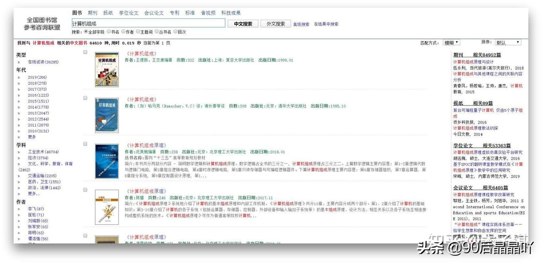Viewport: 542px width, 263px height.
Task: Select the 主题词 search field radio button
Action: 139,31
